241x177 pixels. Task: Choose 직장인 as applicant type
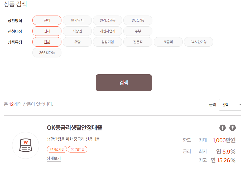[x=77, y=31]
